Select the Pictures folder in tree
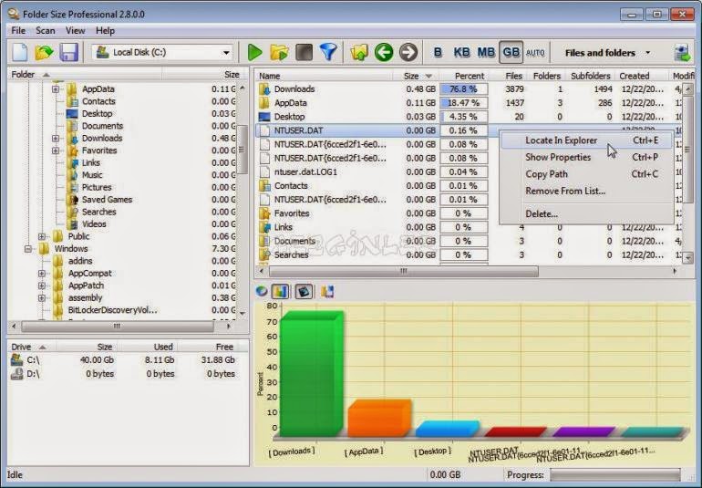The width and height of the screenshot is (702, 488). [97, 187]
